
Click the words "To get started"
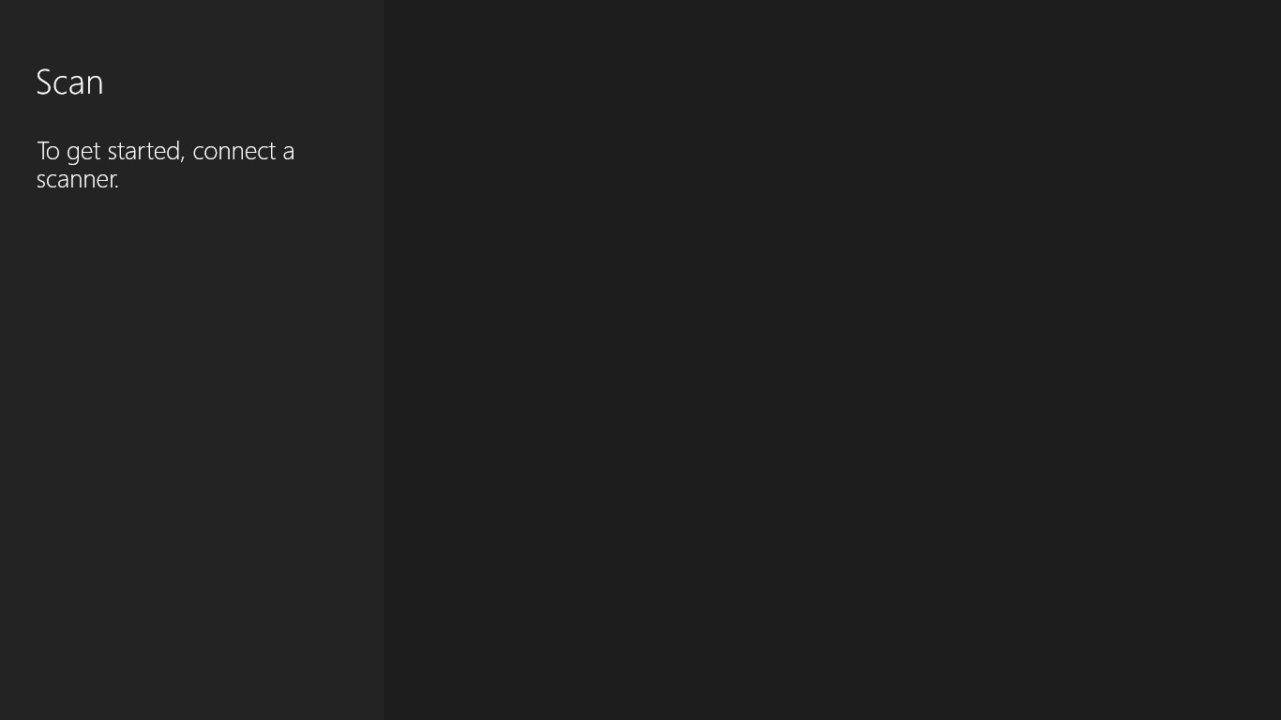click(x=108, y=152)
